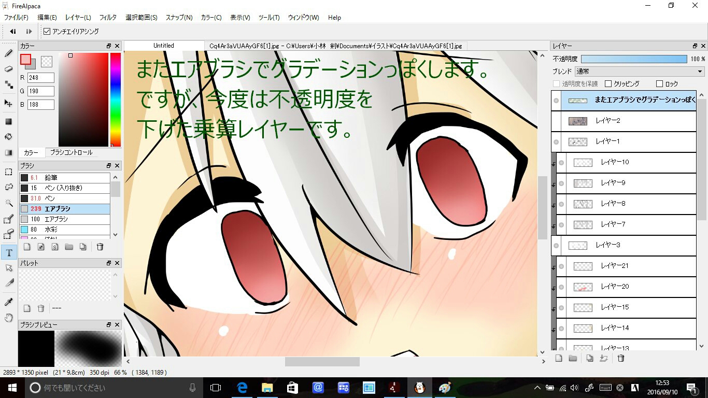708x398 pixels.
Task: Add a new layer folder
Action: pos(573,358)
